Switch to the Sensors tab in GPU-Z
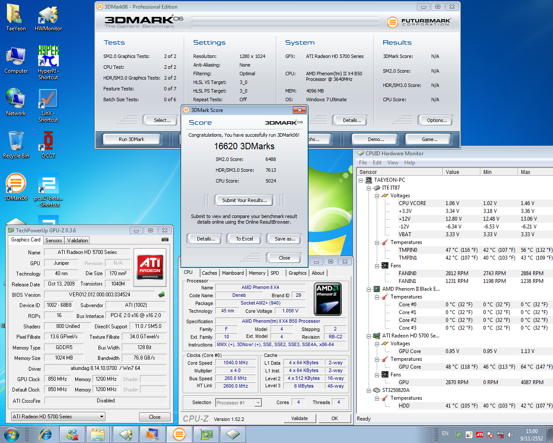Viewport: 553px width, 443px height. click(x=54, y=241)
